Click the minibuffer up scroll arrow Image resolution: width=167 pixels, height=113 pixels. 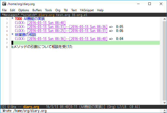tap(165, 111)
